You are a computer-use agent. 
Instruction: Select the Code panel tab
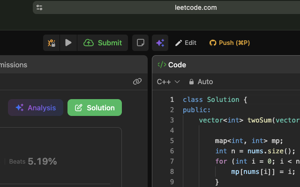tap(172, 65)
